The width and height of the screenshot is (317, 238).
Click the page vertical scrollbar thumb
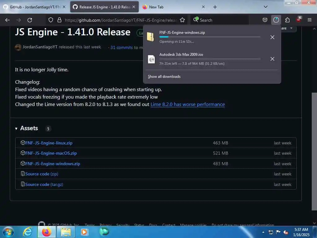click(x=314, y=152)
